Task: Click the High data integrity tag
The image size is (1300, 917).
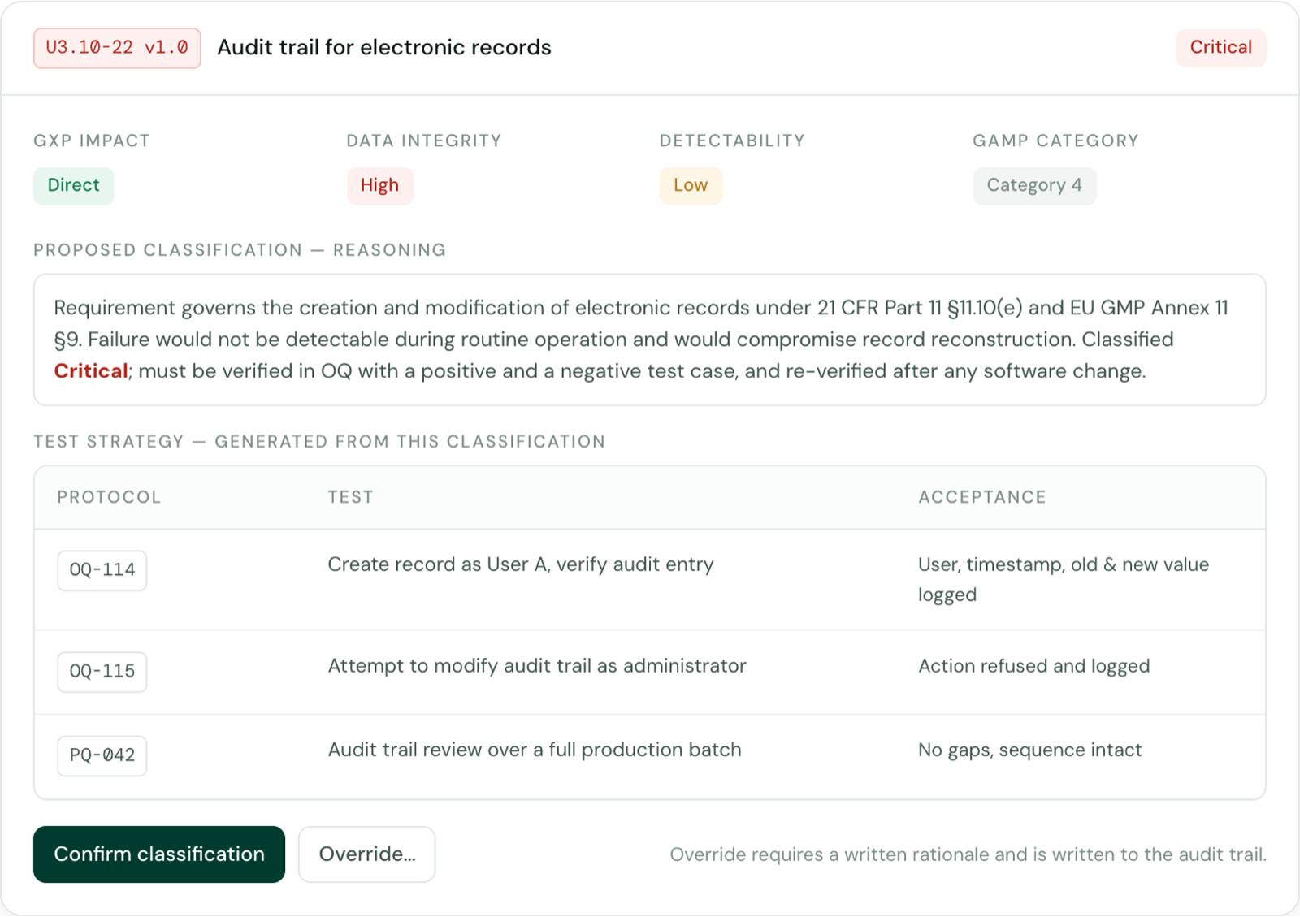Action: click(x=379, y=185)
